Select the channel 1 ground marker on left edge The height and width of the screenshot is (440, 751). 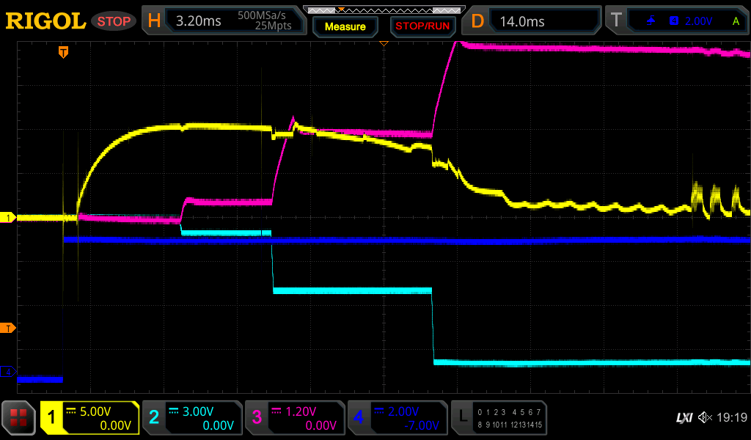click(x=8, y=218)
